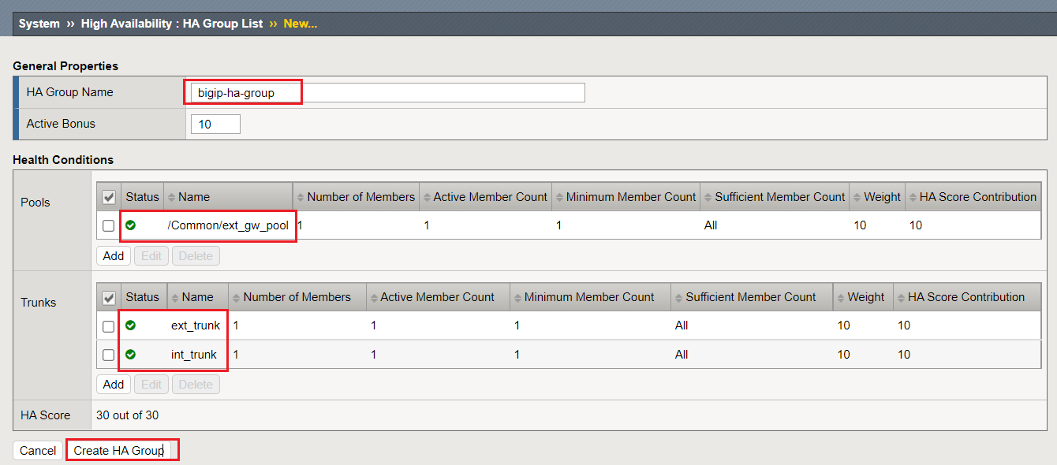This screenshot has height=465, width=1057.
Task: Open High Availability : HA Group List breadcrumb
Action: [172, 24]
